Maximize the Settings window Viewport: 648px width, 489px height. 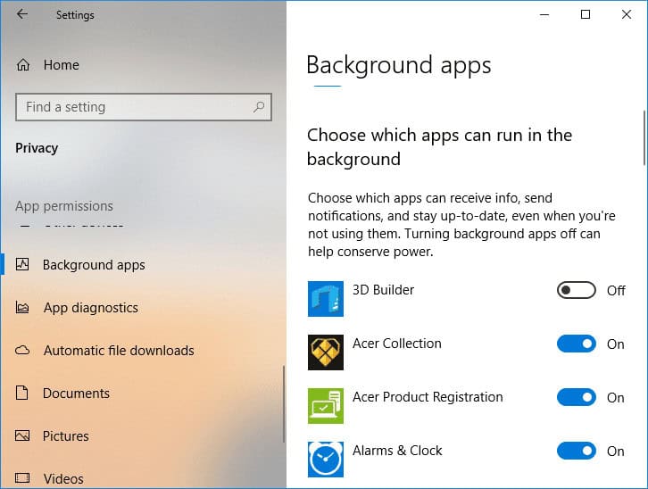coord(586,14)
